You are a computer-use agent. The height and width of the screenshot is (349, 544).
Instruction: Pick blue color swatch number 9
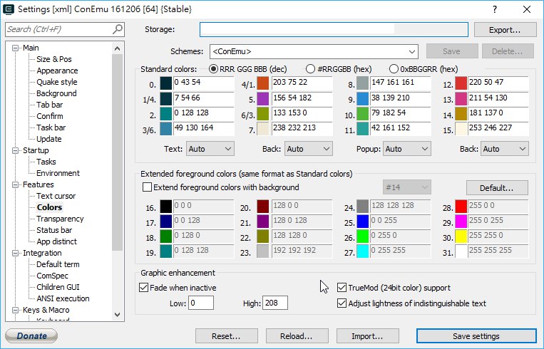(x=362, y=99)
